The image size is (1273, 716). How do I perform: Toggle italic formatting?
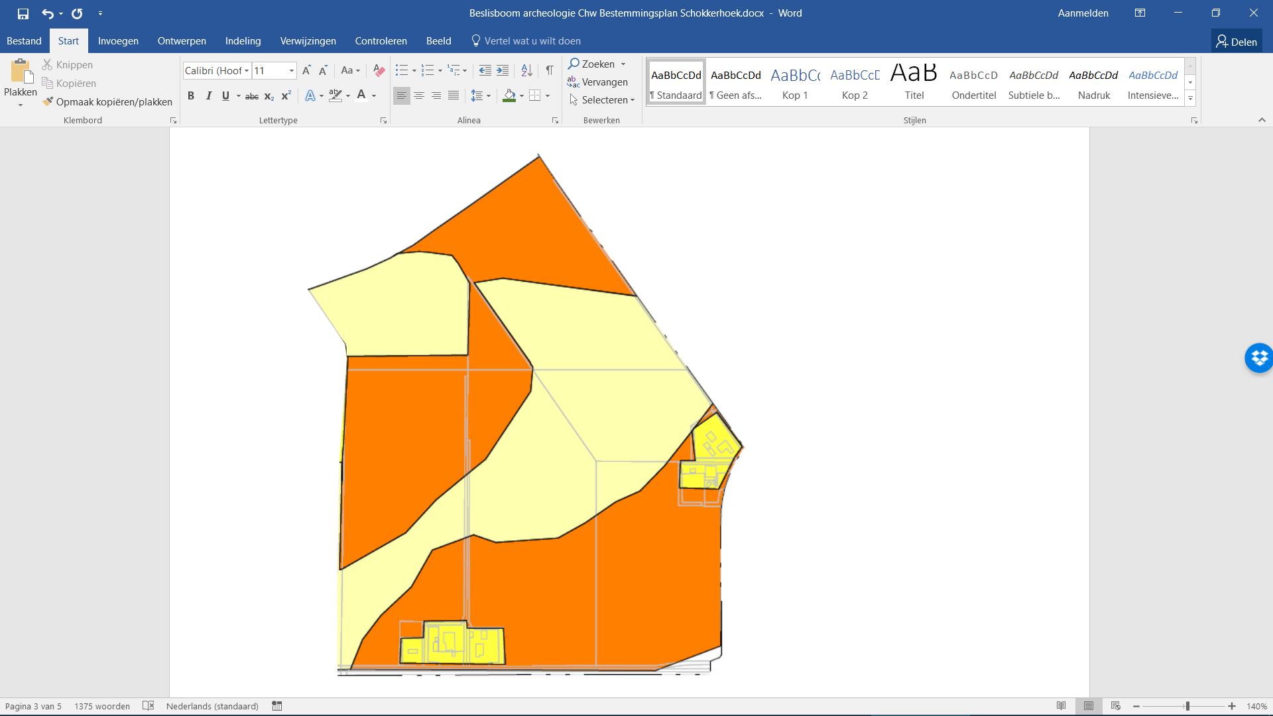pyautogui.click(x=208, y=96)
